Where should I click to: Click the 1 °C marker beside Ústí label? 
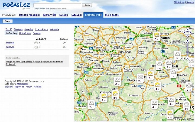[x=169, y=64]
